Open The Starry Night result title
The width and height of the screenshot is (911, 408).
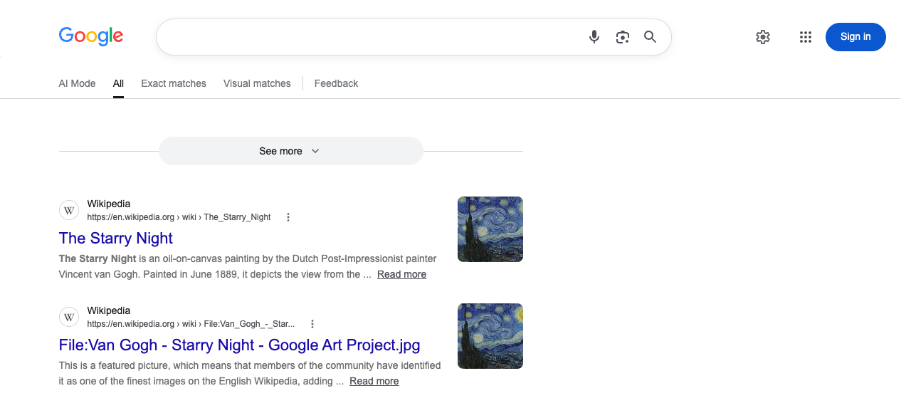pyautogui.click(x=116, y=238)
